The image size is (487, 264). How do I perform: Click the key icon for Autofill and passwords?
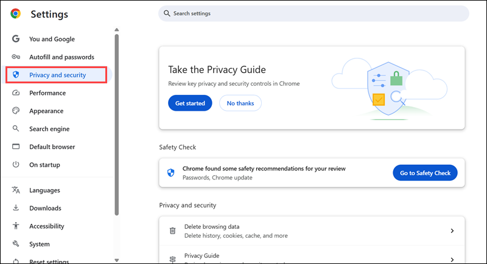[x=16, y=57]
